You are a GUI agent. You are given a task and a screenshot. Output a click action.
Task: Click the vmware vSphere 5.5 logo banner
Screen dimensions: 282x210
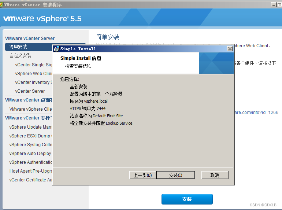[42, 19]
